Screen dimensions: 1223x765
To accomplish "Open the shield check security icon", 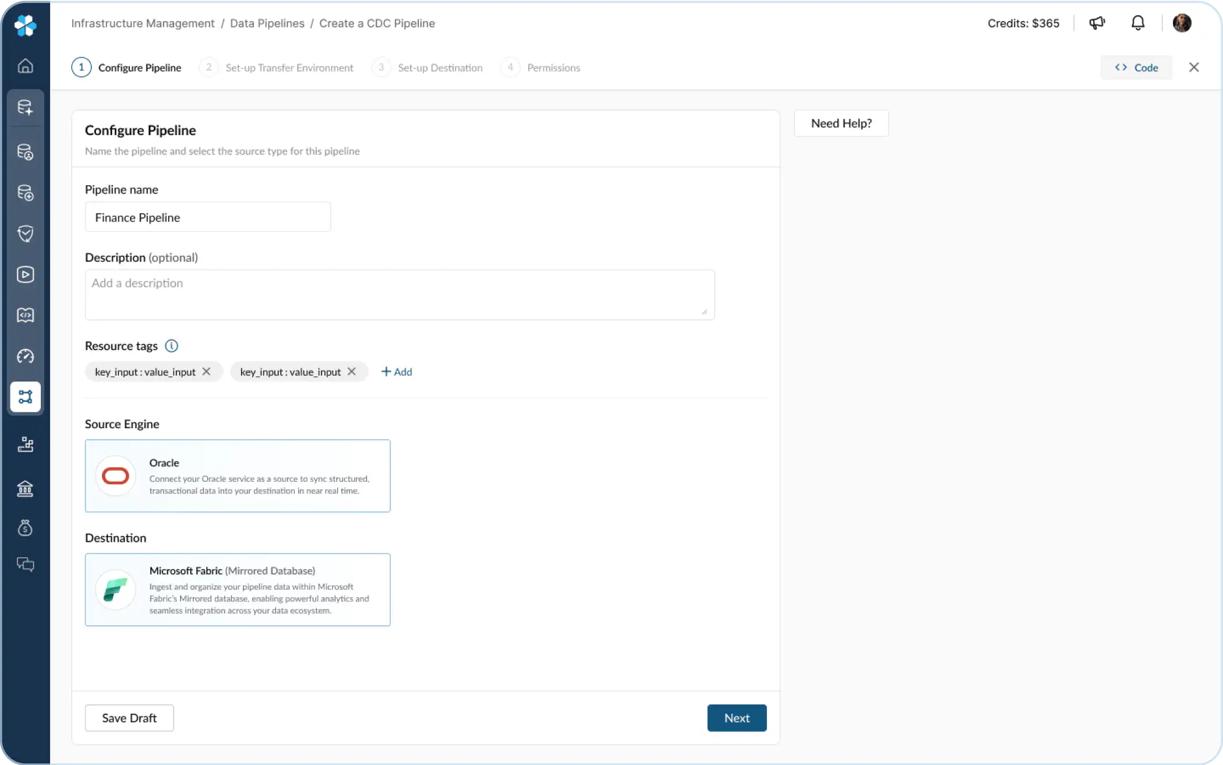I will coord(25,234).
